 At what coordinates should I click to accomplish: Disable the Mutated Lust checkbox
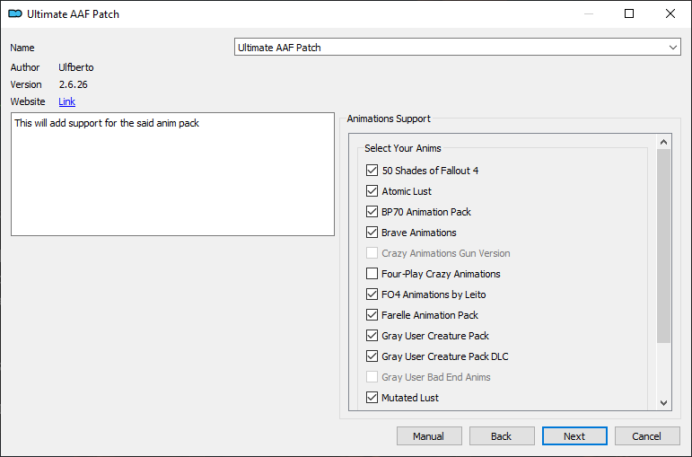click(x=372, y=398)
